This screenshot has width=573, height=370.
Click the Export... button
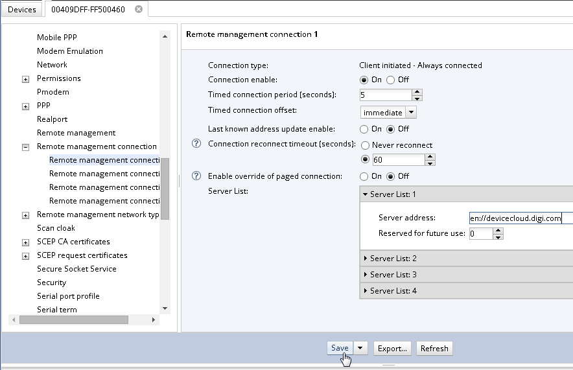click(392, 348)
